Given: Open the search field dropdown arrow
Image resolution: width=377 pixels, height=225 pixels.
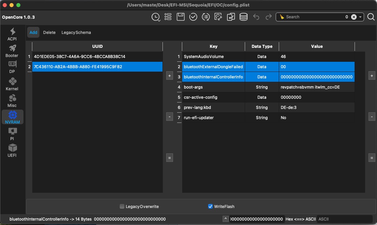Looking at the screenshot, I should point(360,17).
